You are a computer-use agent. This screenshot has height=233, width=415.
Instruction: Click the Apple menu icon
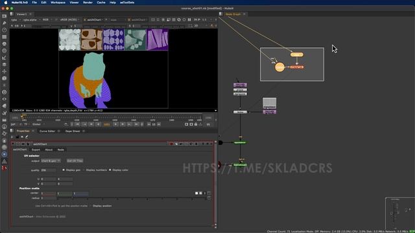point(5,3)
